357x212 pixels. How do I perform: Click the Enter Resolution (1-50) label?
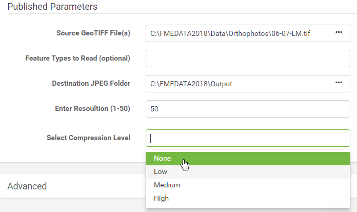[93, 108]
